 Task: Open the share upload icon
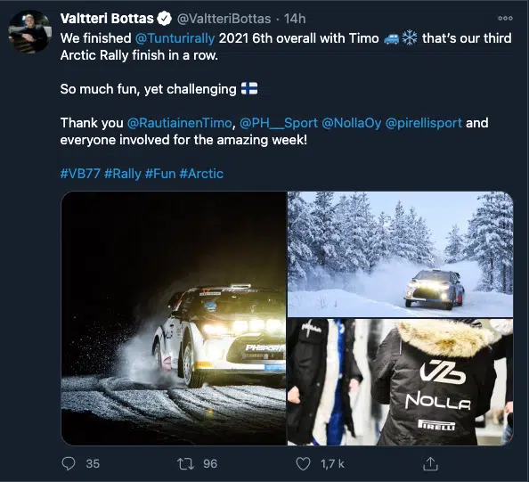[x=430, y=463]
